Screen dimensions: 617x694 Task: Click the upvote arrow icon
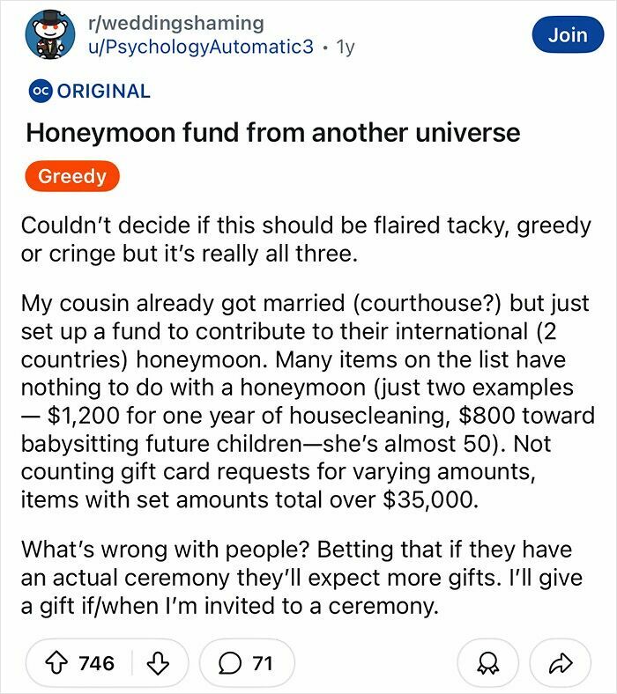[56, 663]
